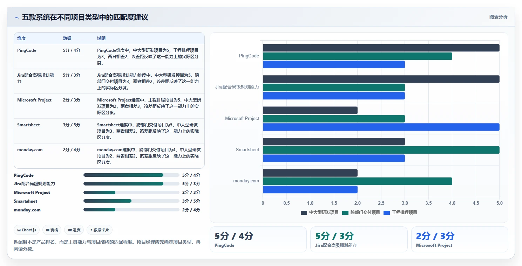Click the 工程排程项目 legend label text
This screenshot has width=522, height=266.
405,212
